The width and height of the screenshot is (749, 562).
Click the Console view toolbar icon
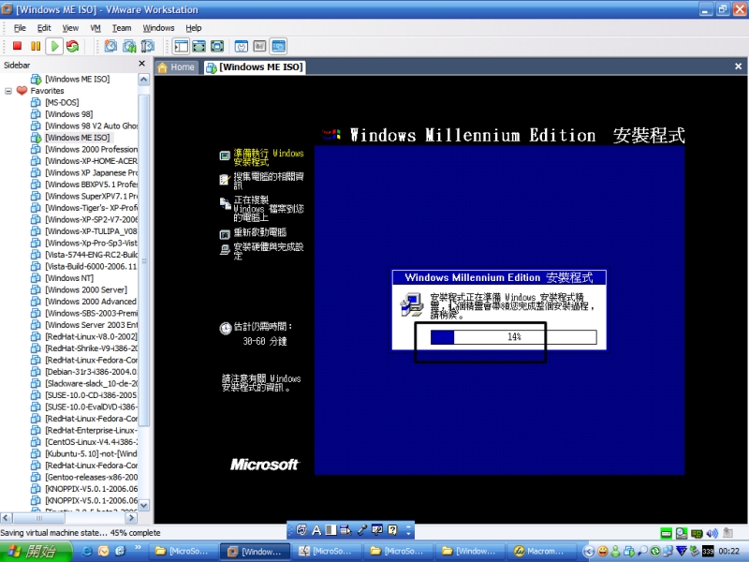pyautogui.click(x=278, y=46)
